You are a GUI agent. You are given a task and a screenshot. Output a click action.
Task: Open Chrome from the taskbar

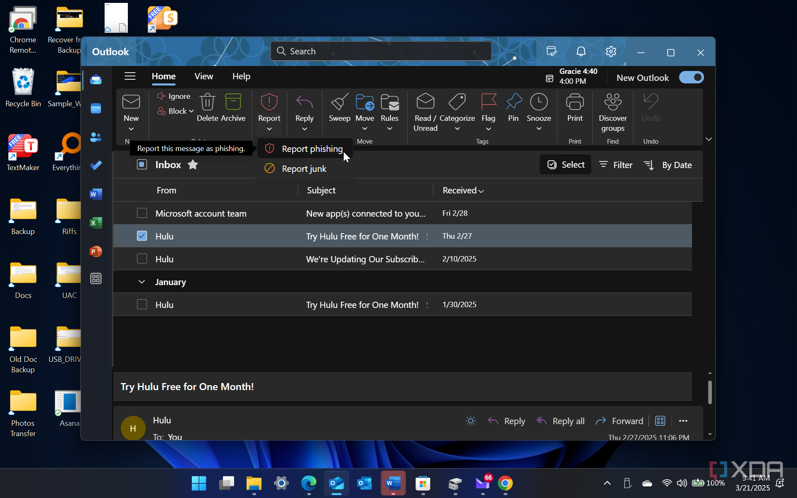505,483
